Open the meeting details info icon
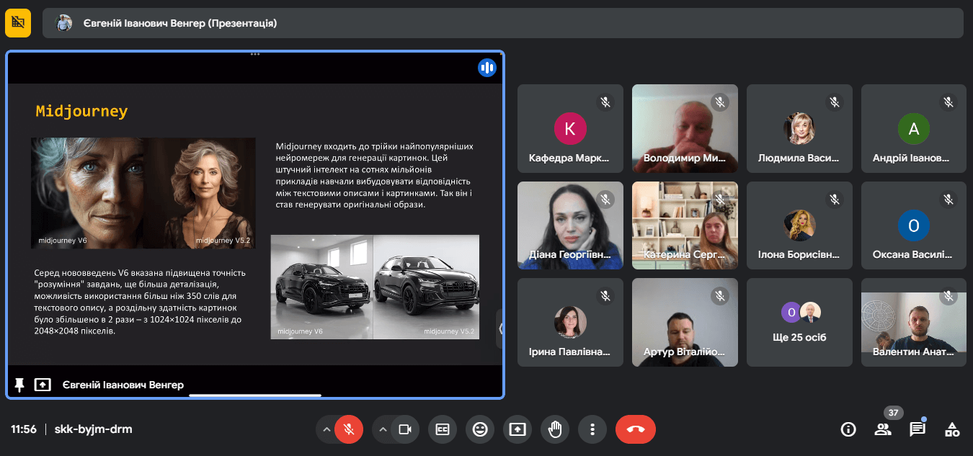This screenshot has height=456, width=973. [848, 429]
